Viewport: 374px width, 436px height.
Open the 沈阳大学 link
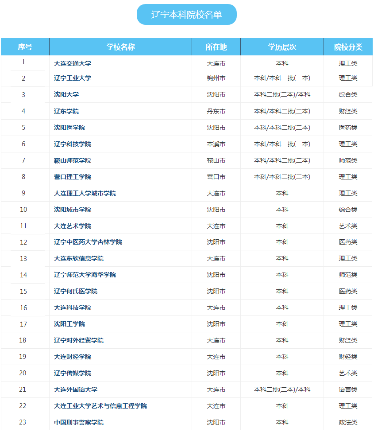coord(66,94)
